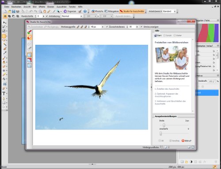Click the Vorschau button
221x169 pixels.
(175, 141)
